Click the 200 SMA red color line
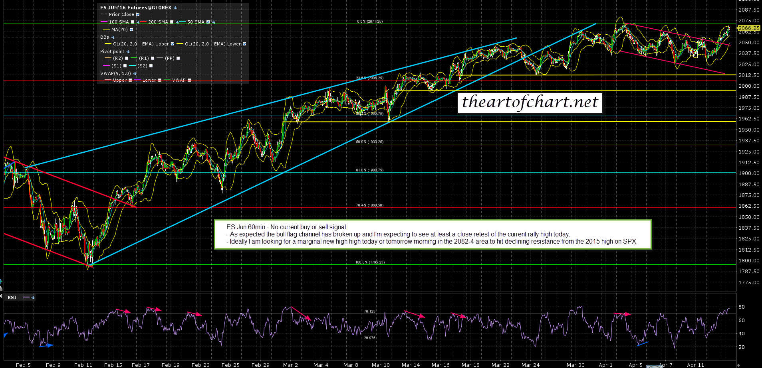 click(x=143, y=22)
